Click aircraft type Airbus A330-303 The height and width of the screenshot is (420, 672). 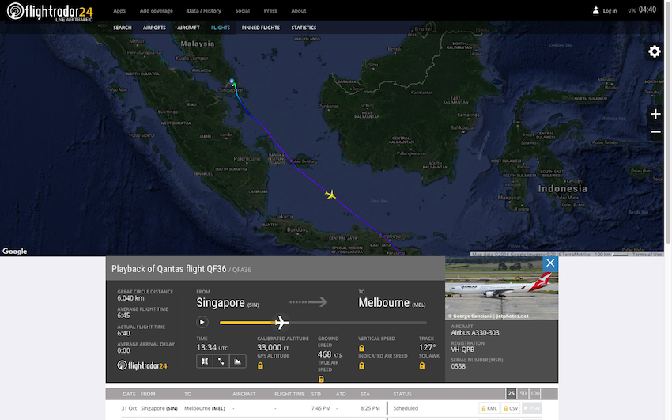pyautogui.click(x=475, y=332)
